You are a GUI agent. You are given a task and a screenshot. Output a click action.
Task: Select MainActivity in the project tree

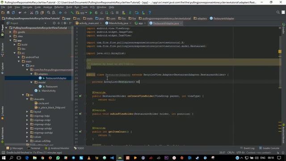49,91
